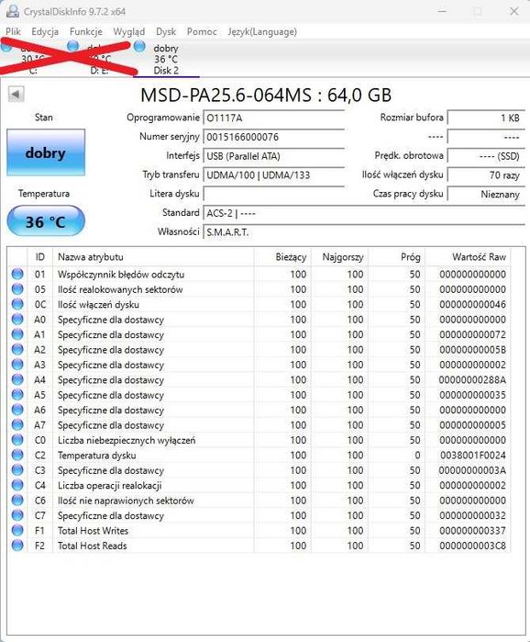Open the Edycja menu
The width and height of the screenshot is (530, 642).
[x=45, y=31]
